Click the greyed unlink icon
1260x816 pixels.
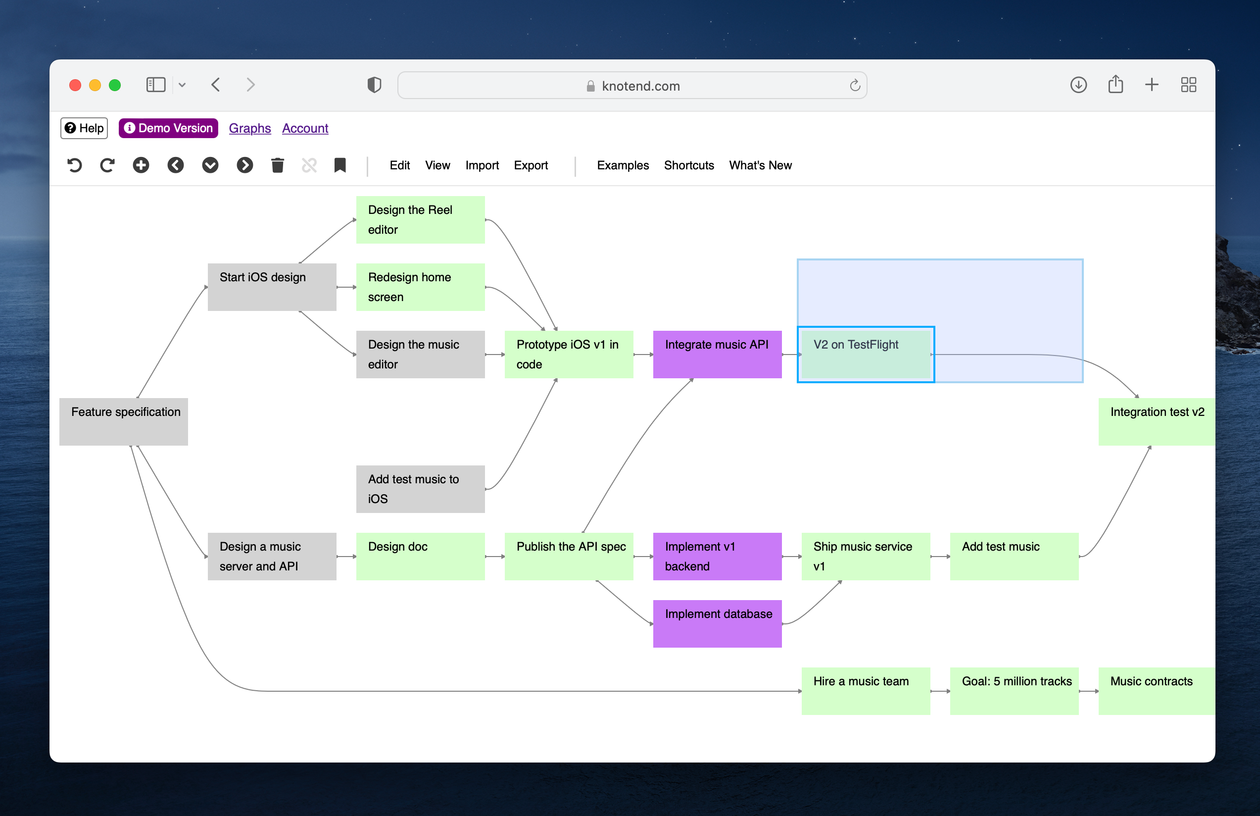point(309,165)
